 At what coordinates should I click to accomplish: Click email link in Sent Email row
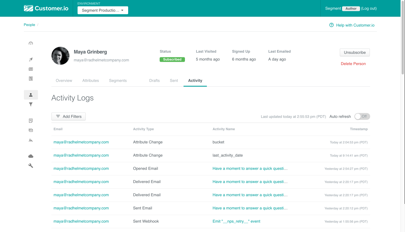[x=81, y=208]
